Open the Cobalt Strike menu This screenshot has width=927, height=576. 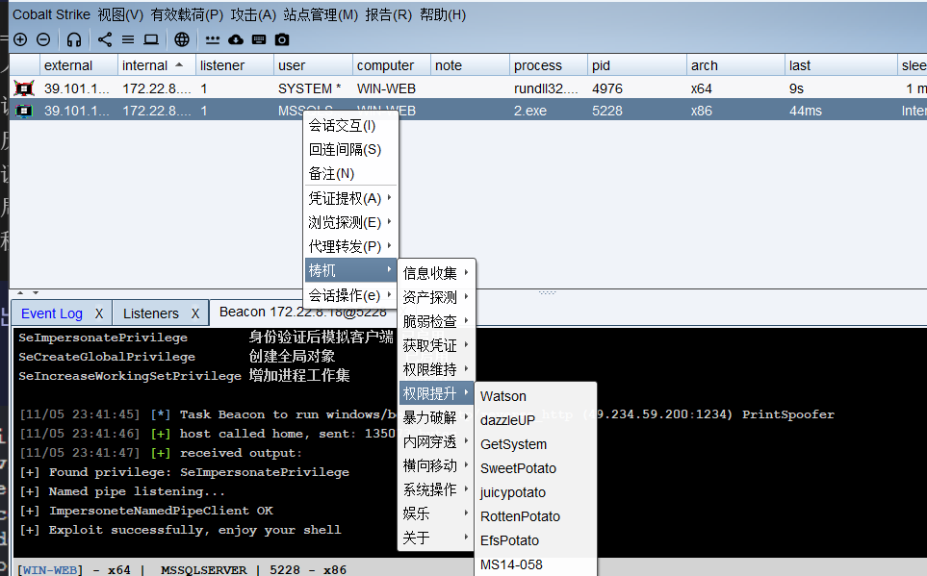click(51, 14)
